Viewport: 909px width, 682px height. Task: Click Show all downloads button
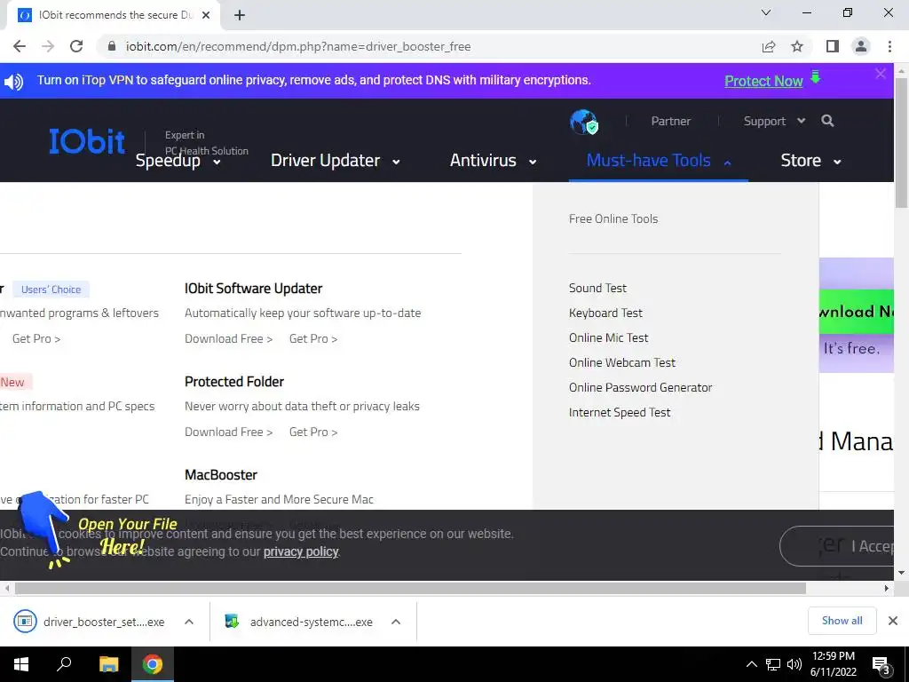pos(842,621)
